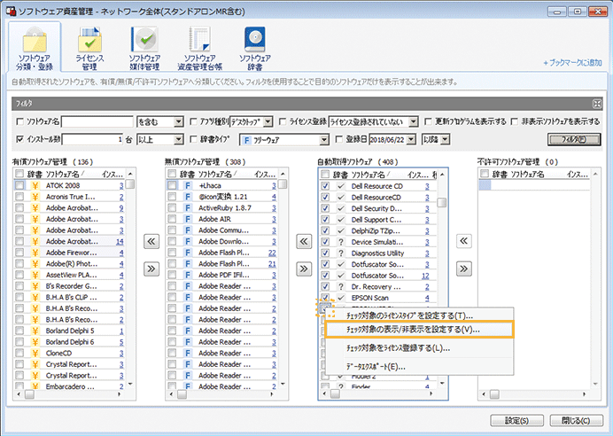Enable ライセンス登録 filter checkbox
613x436 pixels.
click(283, 122)
